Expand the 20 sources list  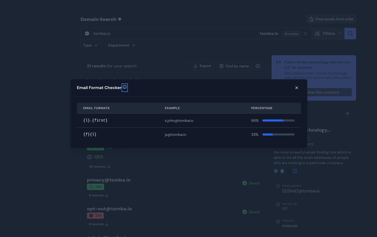(100, 166)
